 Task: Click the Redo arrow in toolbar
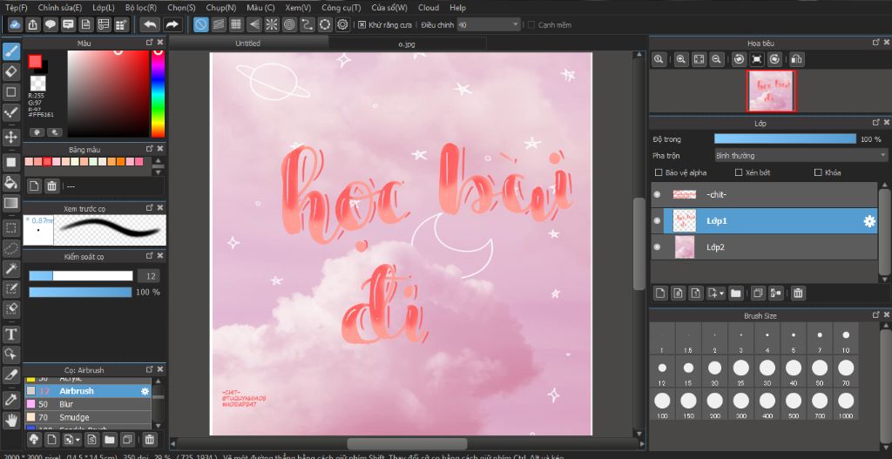click(x=172, y=24)
